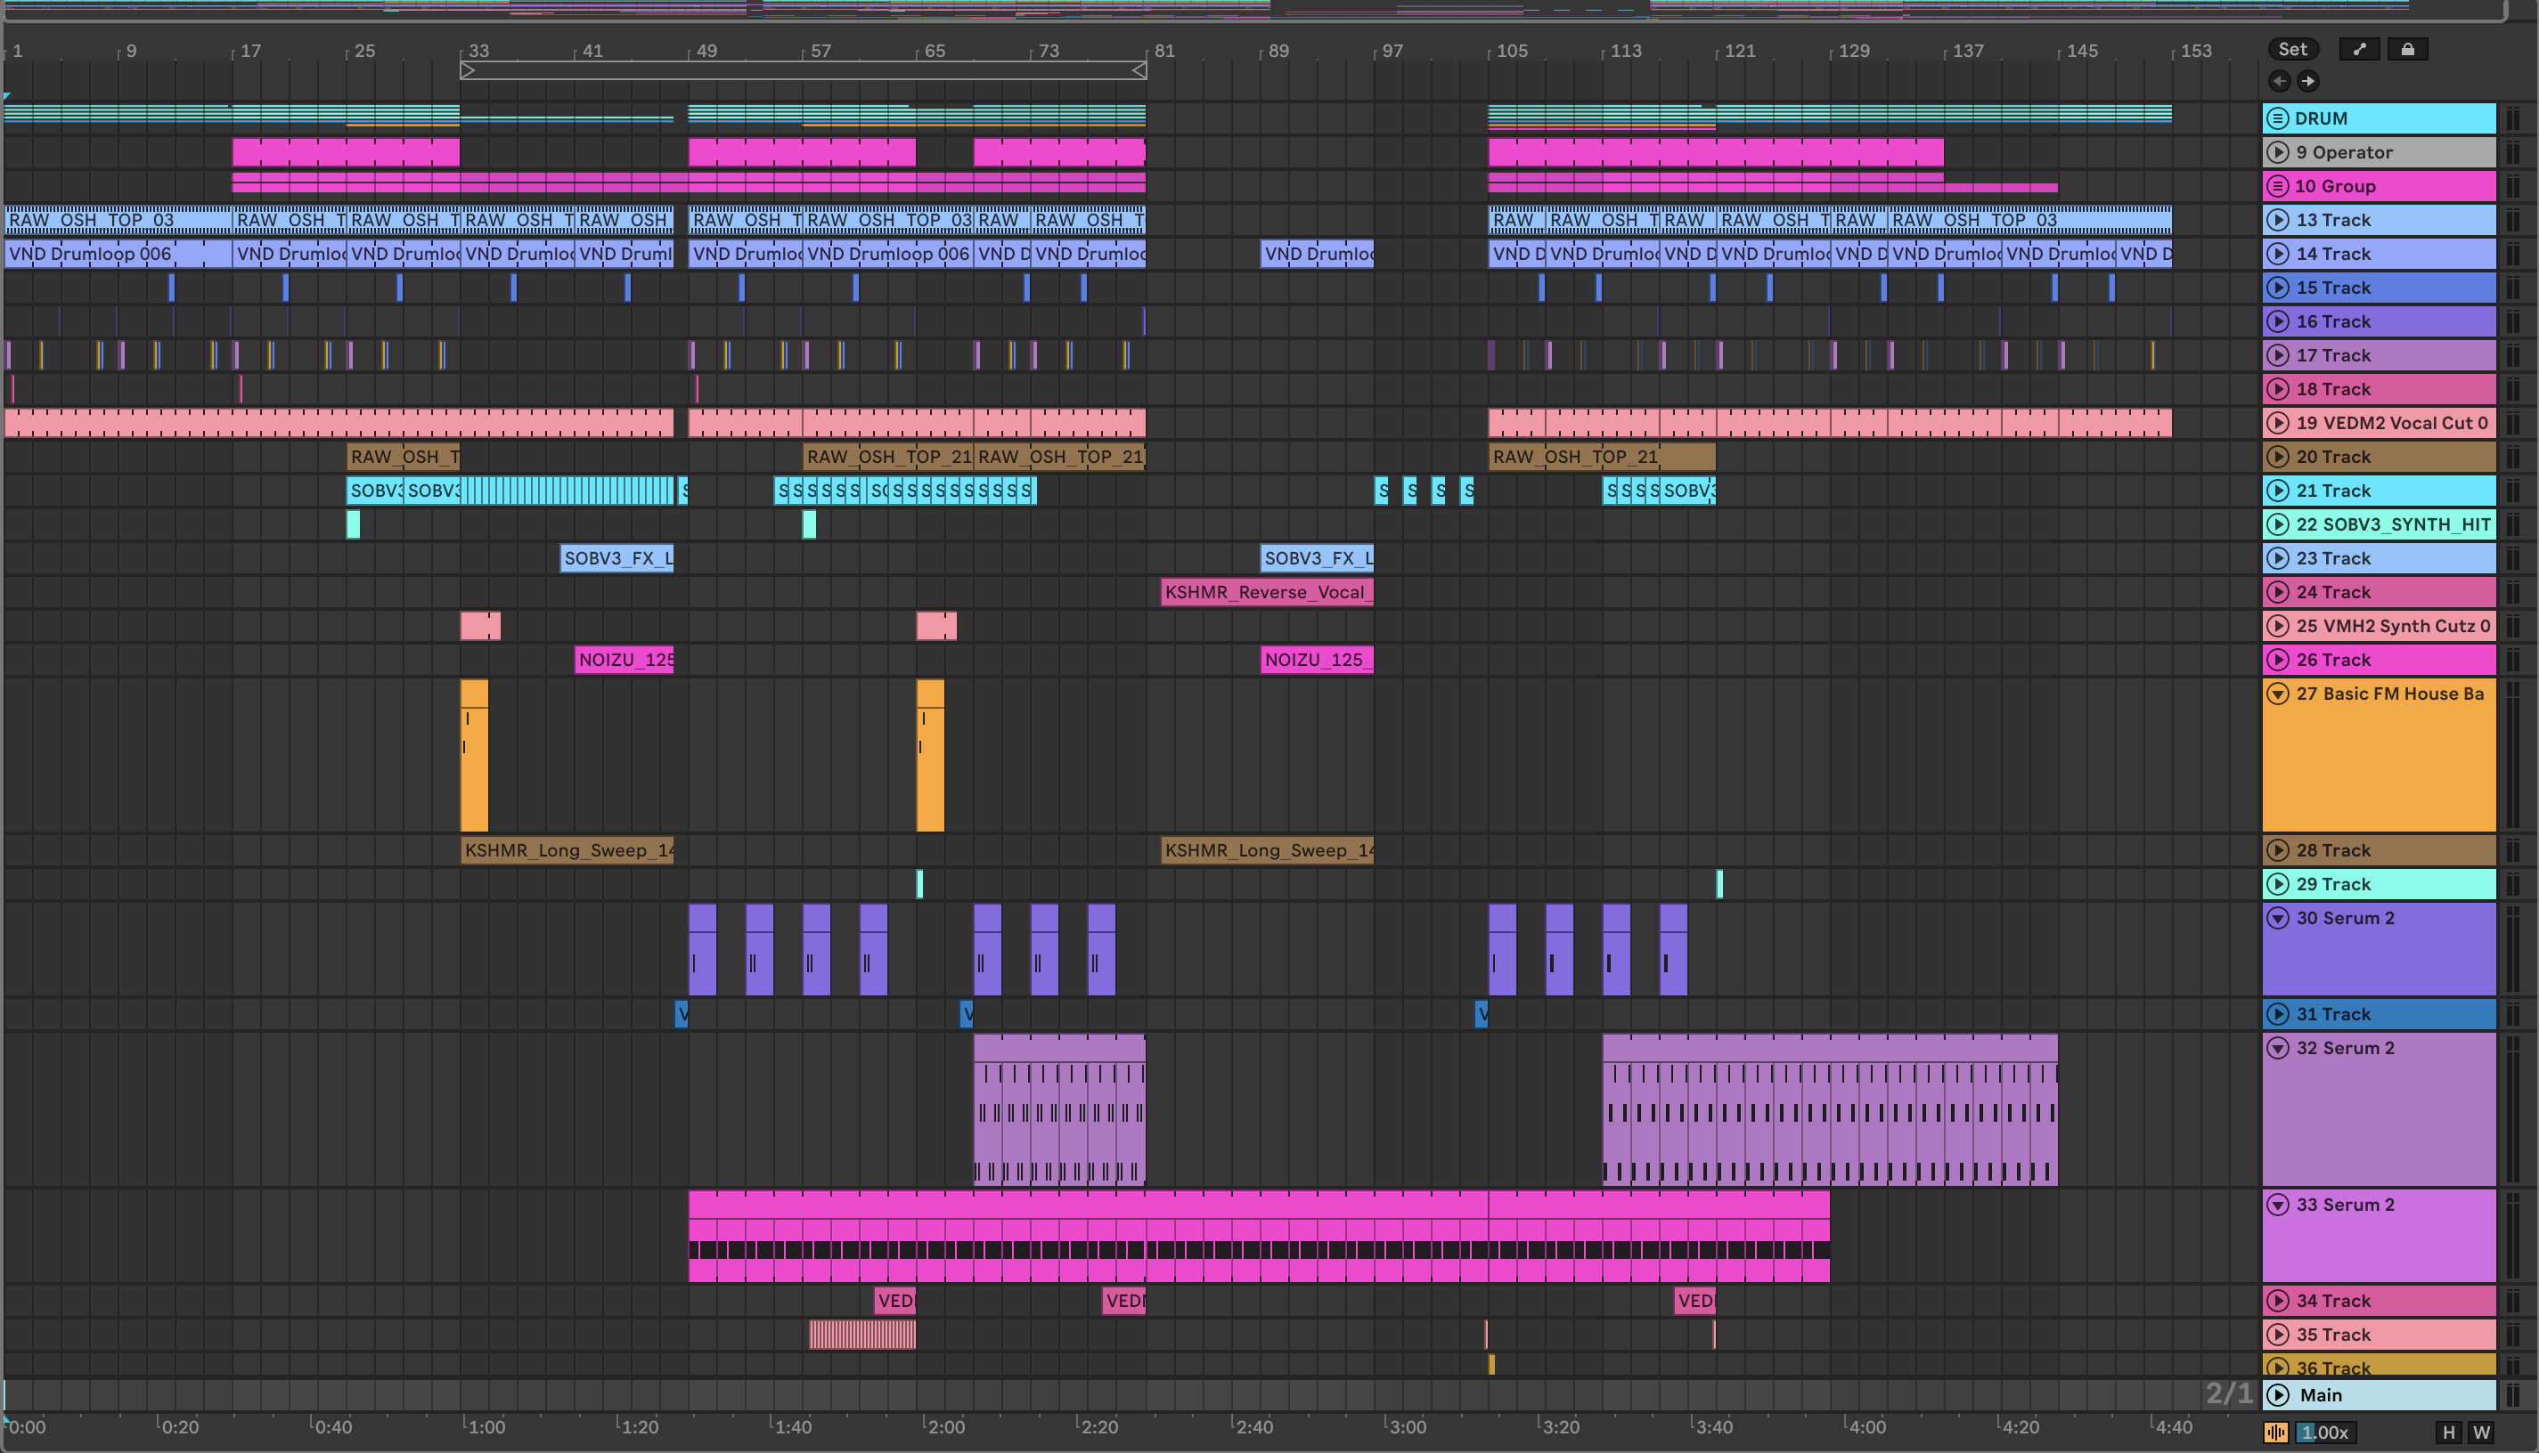Unfold the 15 Track lane
The width and height of the screenshot is (2539, 1453).
point(2277,288)
